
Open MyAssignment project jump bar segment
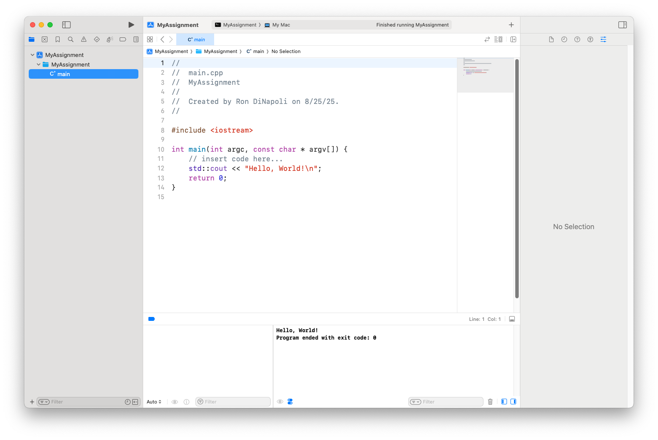[168, 51]
